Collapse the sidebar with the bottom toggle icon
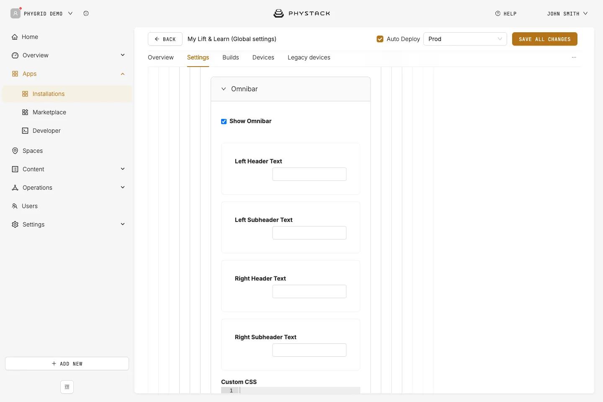 (67, 387)
